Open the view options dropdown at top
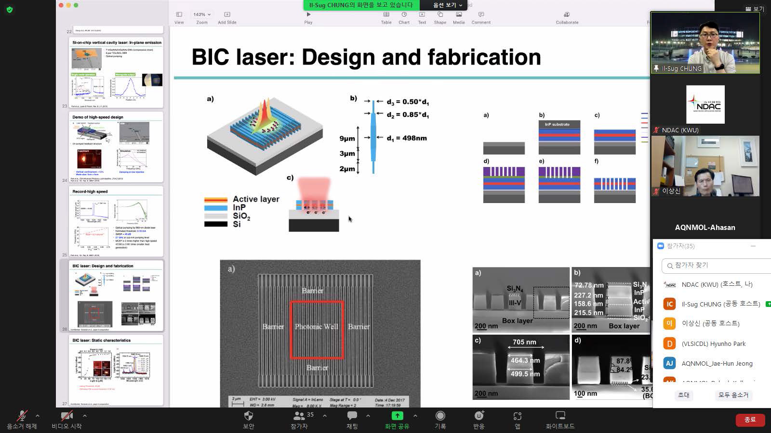771x433 pixels. pos(447,5)
